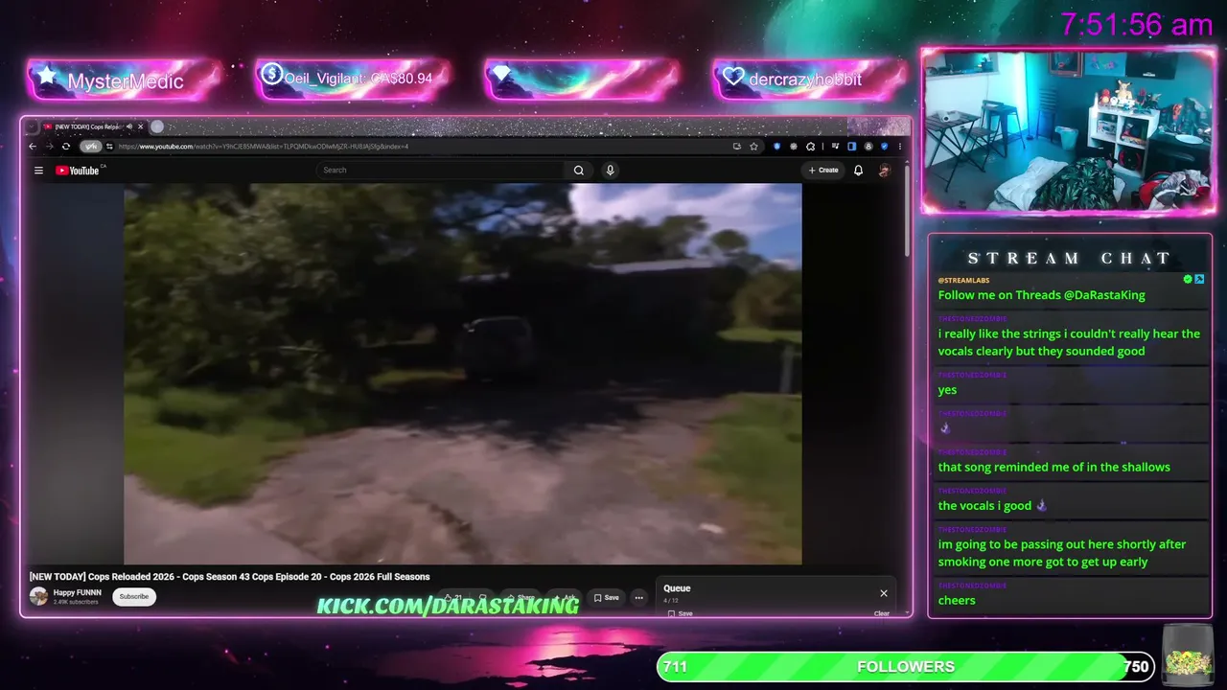Open the browser extensions puzzle icon
The height and width of the screenshot is (690, 1227).
811,147
